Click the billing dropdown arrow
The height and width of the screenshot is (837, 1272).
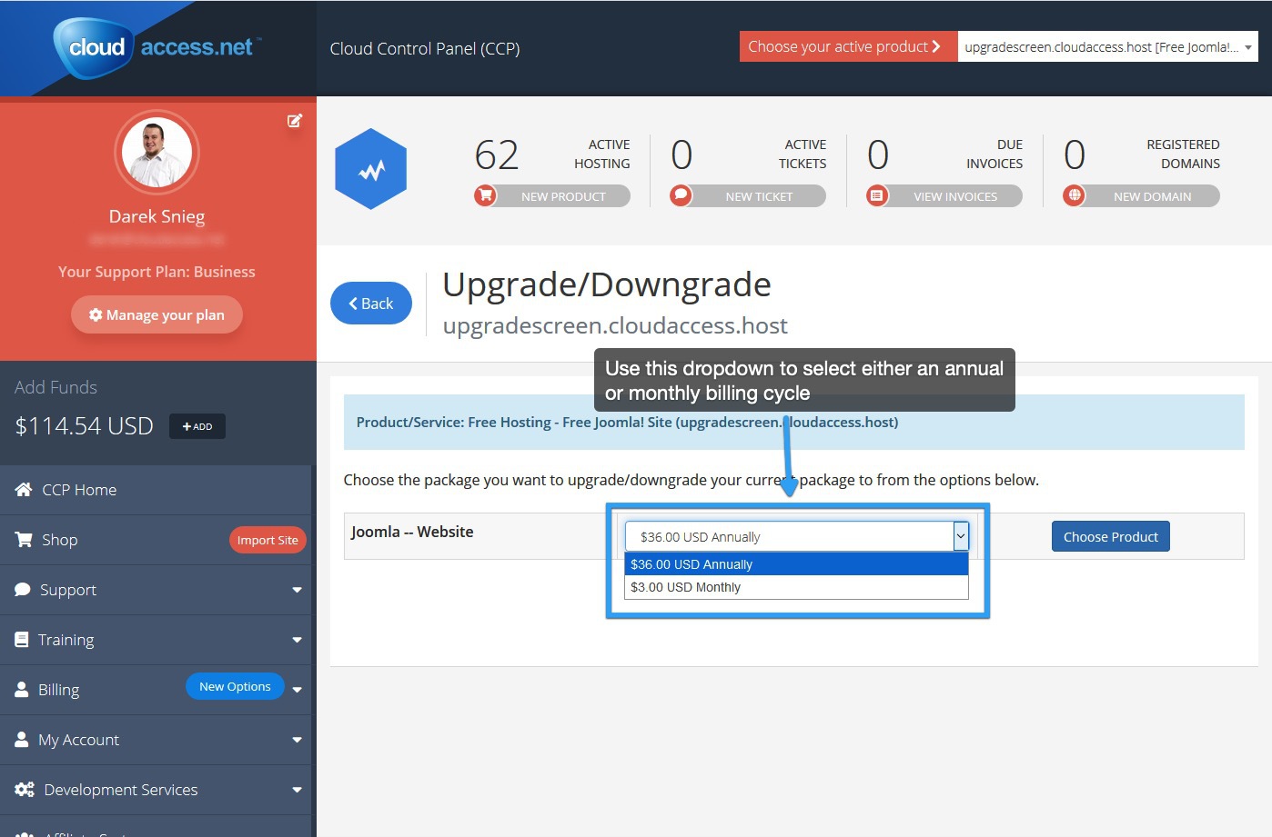[x=961, y=537]
